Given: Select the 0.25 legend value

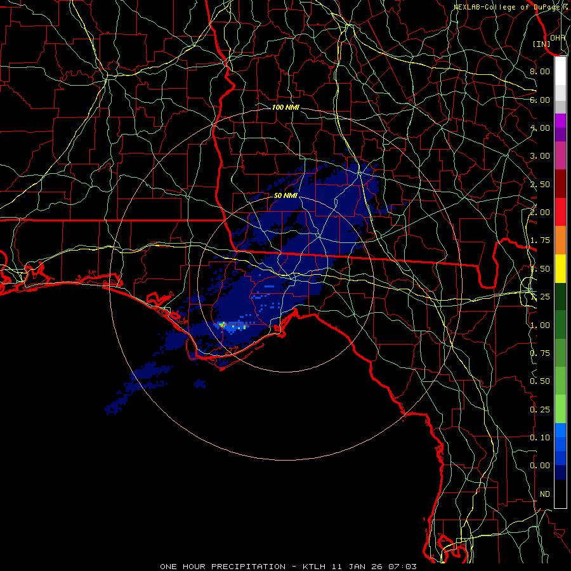Looking at the screenshot, I should 540,410.
